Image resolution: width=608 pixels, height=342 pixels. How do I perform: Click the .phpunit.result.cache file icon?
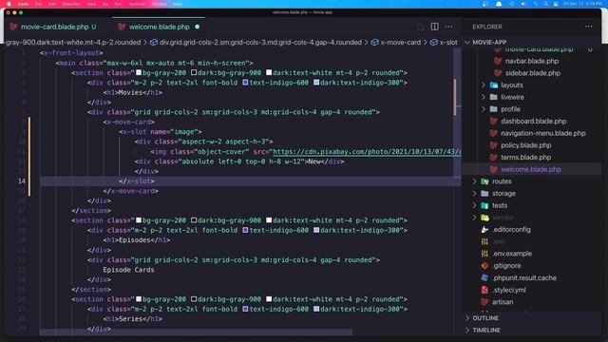pyautogui.click(x=484, y=277)
